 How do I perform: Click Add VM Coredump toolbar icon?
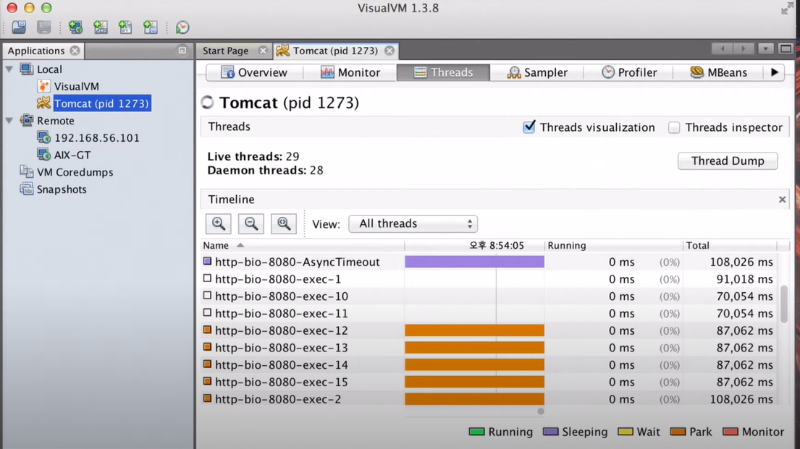pos(125,27)
